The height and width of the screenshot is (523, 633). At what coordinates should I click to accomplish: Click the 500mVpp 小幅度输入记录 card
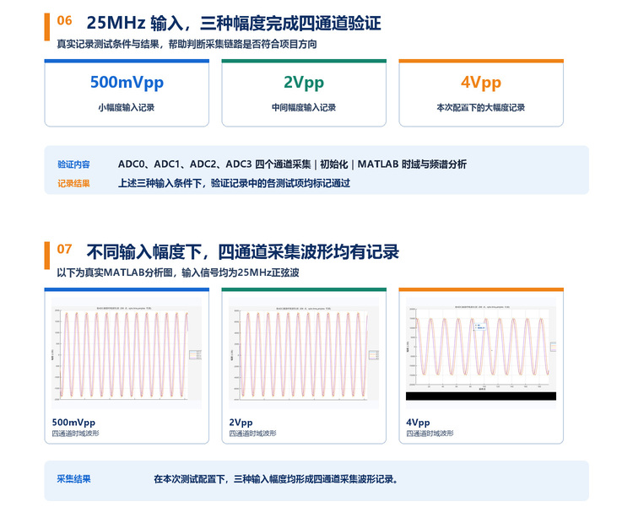click(127, 94)
